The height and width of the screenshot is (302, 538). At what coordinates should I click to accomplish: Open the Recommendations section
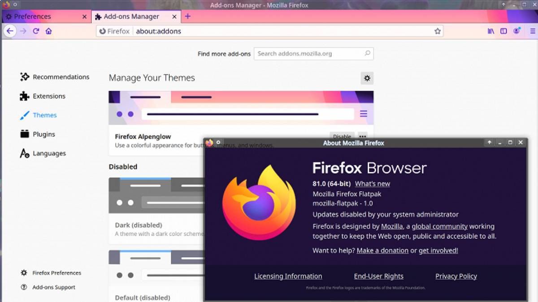pos(60,77)
